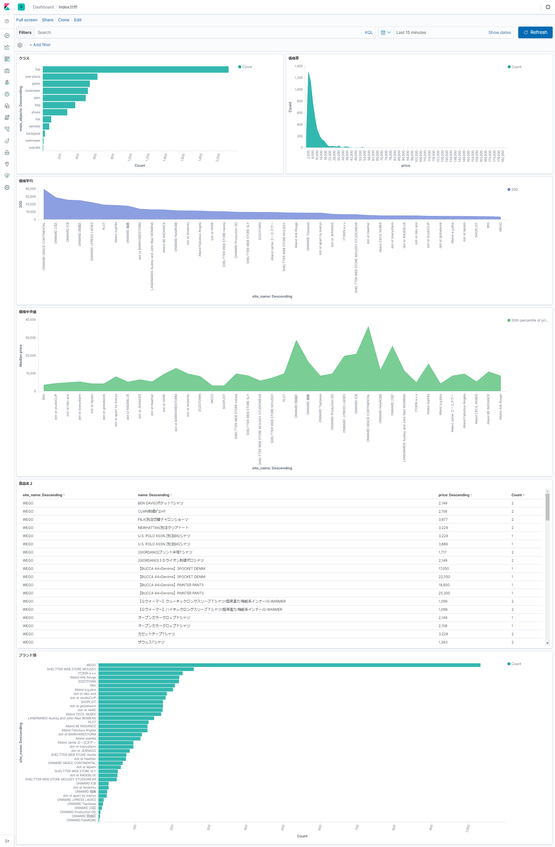Open Recently Viewed via the clock icon
This screenshot has width=555, height=847.
pyautogui.click(x=7, y=21)
